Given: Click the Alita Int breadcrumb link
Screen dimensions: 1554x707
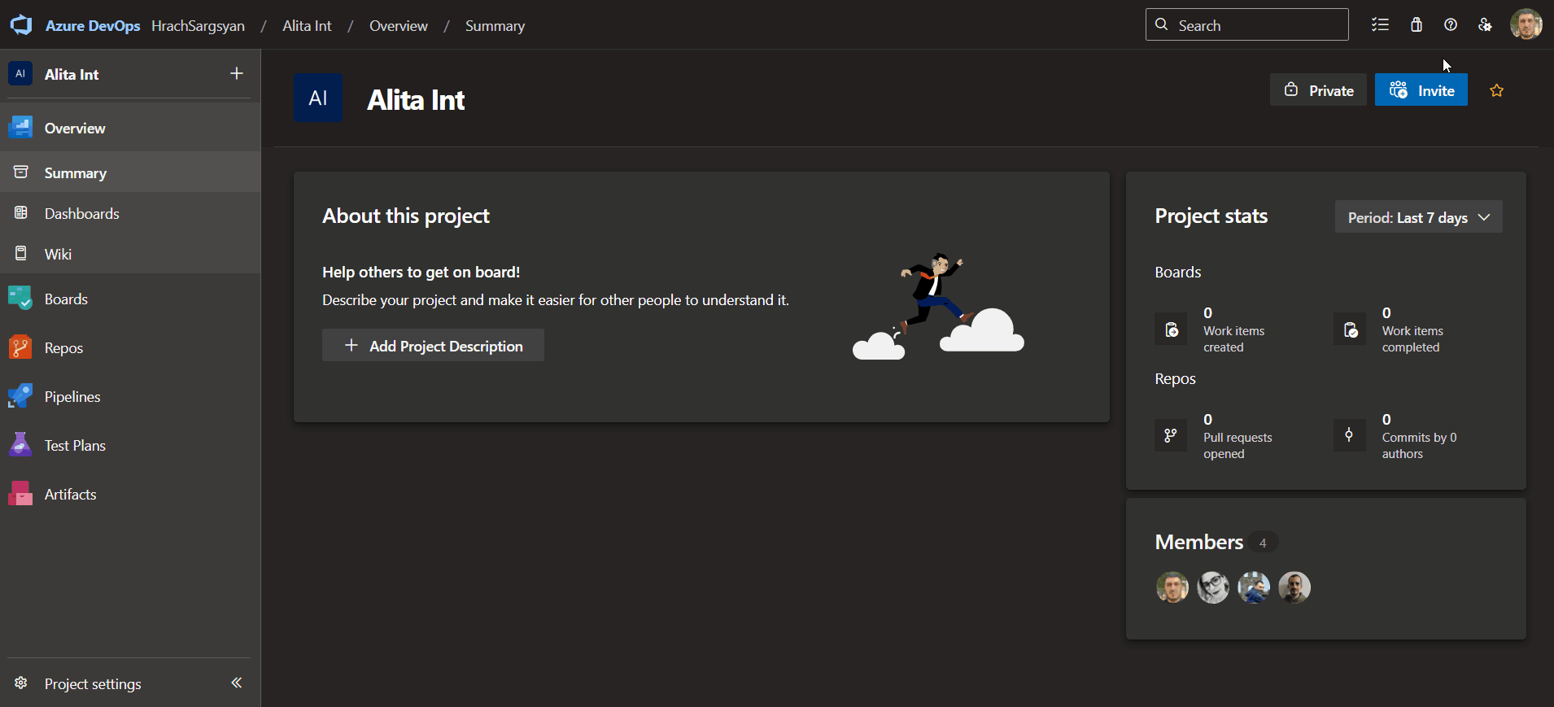Looking at the screenshot, I should [x=307, y=26].
